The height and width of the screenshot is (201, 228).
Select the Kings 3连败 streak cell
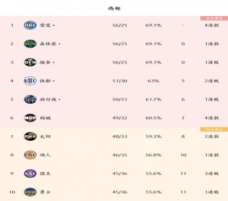(212, 174)
